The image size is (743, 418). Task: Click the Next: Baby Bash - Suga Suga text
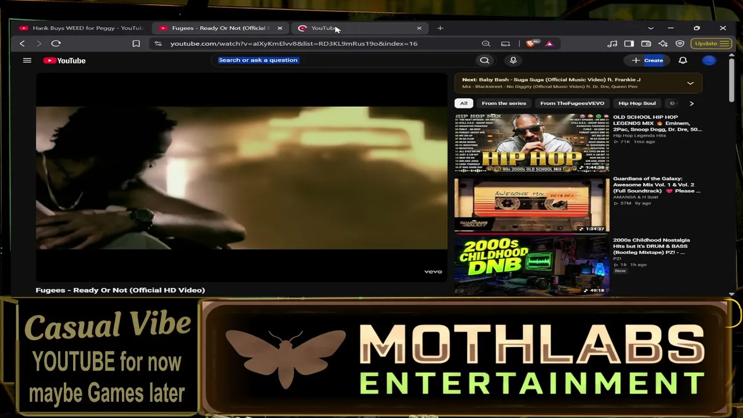point(551,80)
